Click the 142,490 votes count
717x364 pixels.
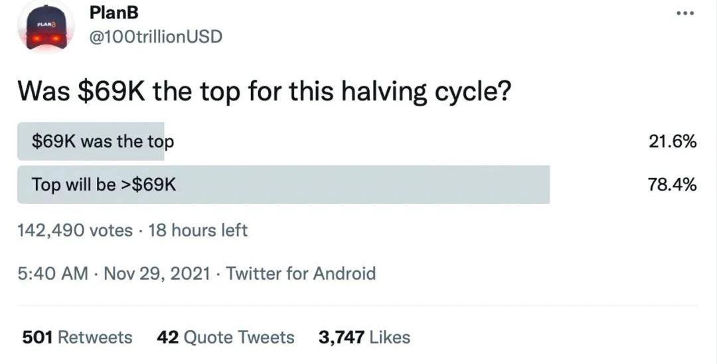coord(75,230)
